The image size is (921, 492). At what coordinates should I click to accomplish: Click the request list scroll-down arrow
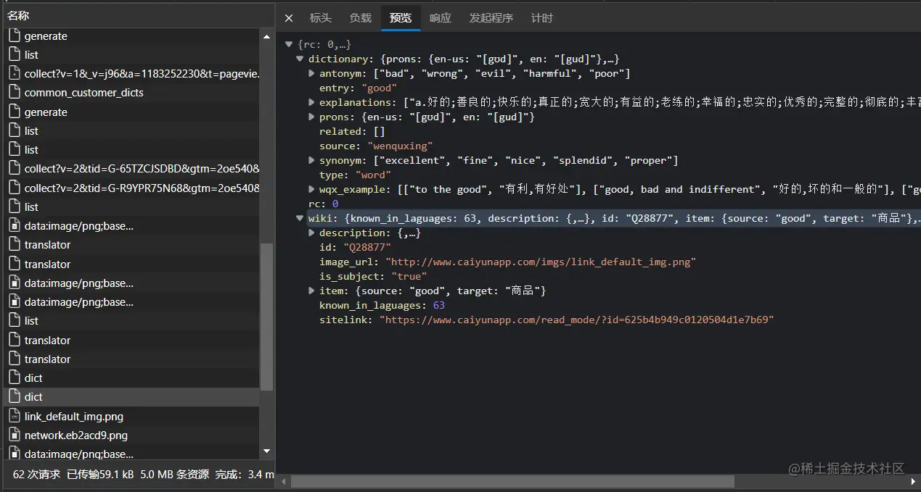click(266, 452)
